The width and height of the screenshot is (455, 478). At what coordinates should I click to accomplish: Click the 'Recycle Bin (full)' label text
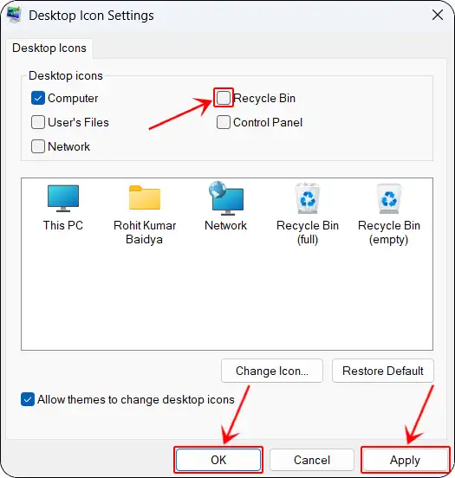308,232
